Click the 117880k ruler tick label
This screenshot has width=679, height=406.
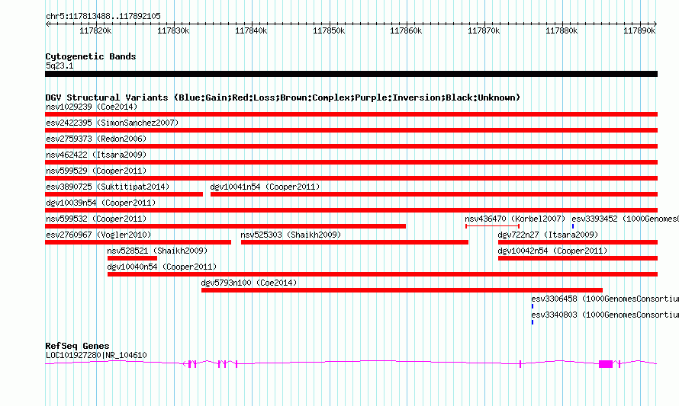coord(562,30)
